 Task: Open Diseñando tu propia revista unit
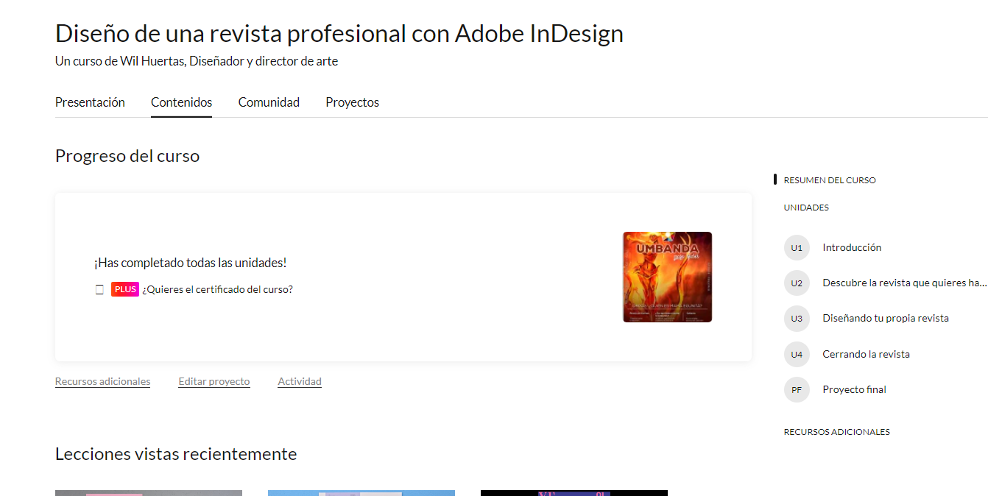tap(886, 319)
